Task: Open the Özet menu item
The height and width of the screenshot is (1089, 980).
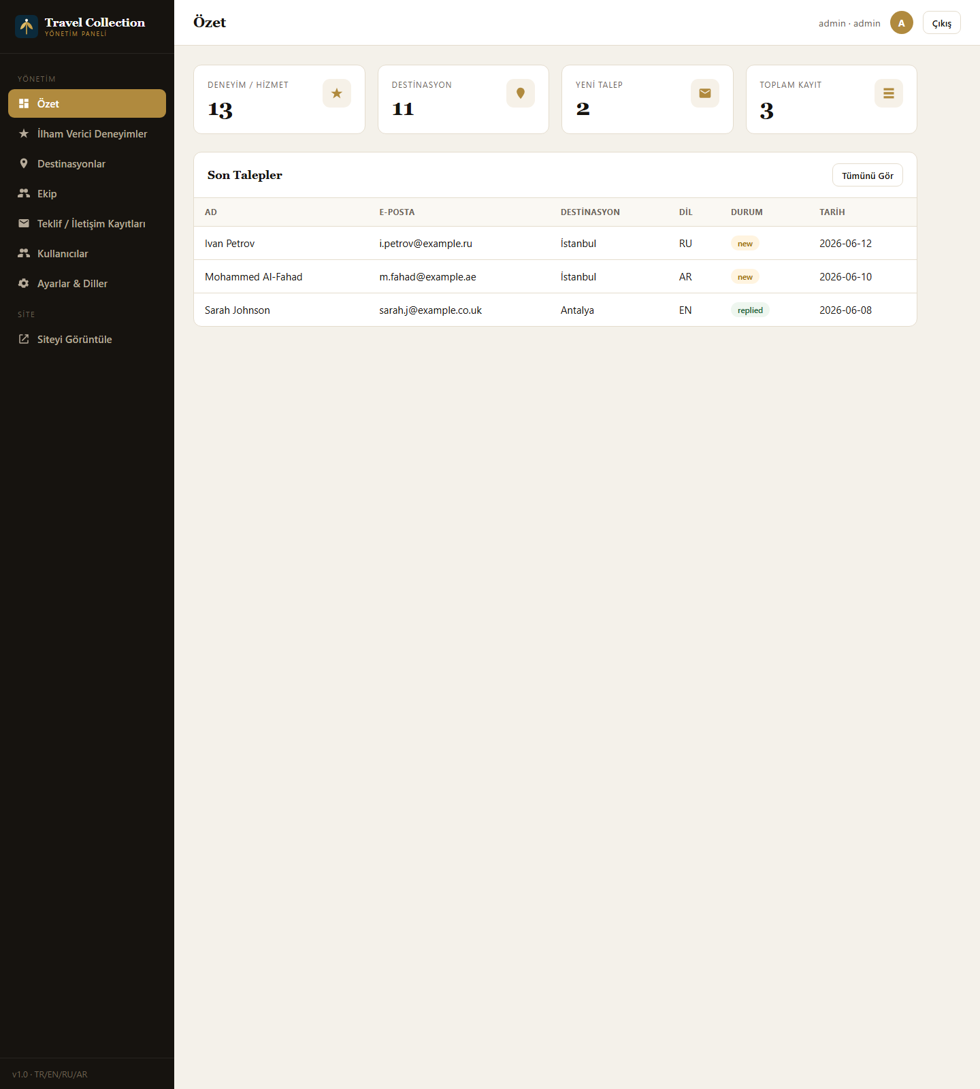Action: click(87, 103)
